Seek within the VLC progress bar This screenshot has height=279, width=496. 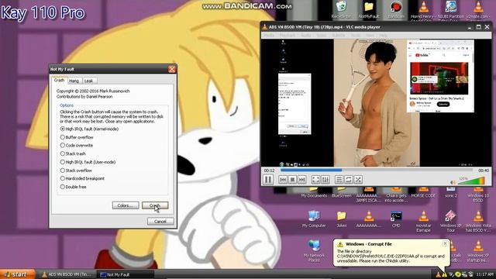[377, 170]
